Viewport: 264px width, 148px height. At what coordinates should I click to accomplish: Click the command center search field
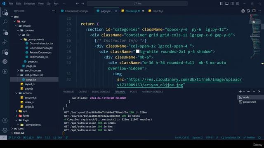click(137, 4)
